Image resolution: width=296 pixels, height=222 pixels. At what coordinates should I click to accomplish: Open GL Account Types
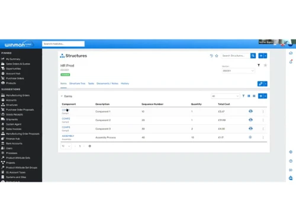15,172
